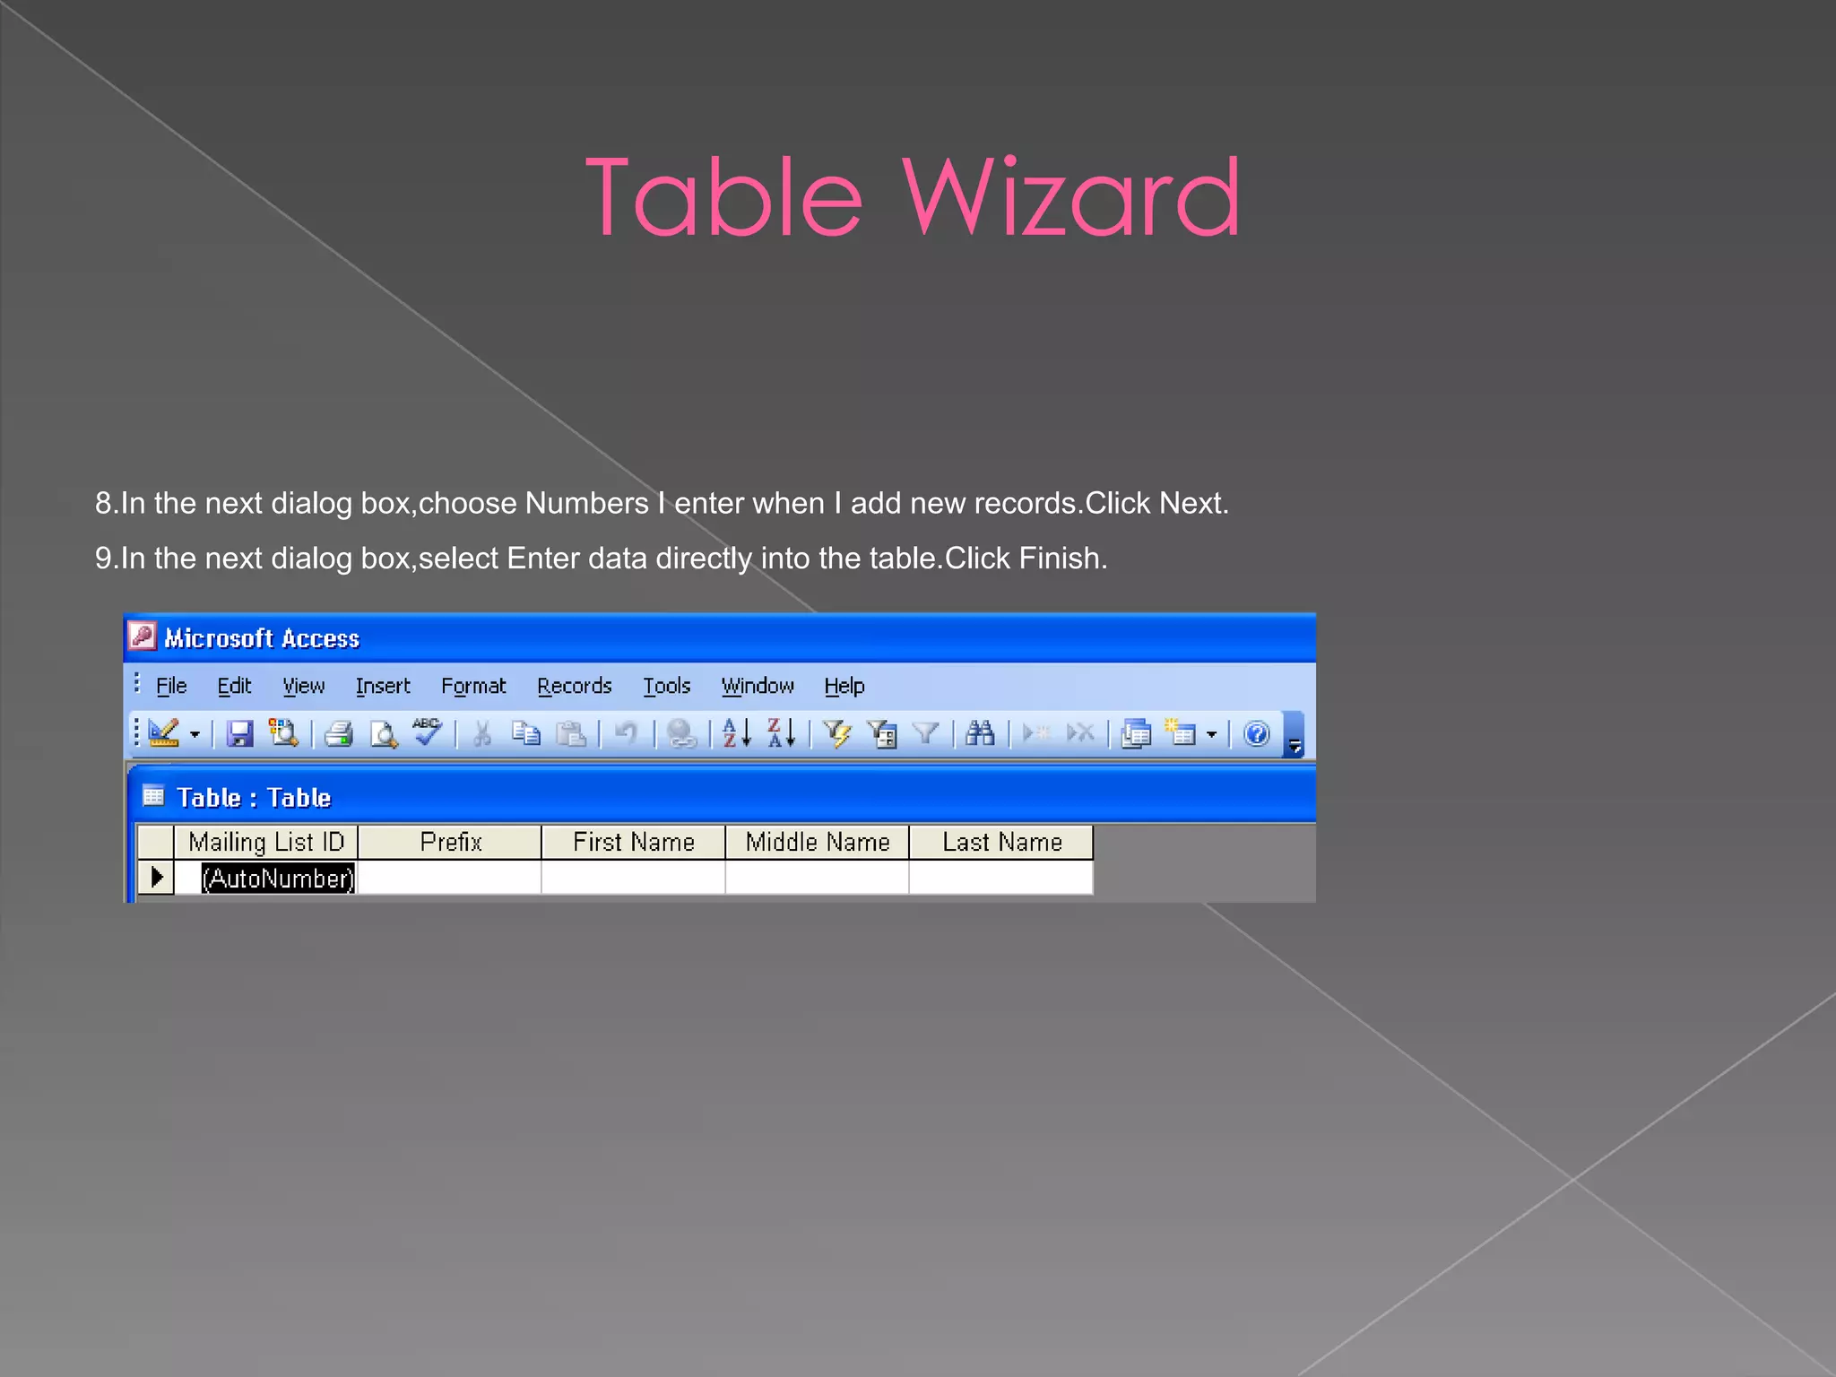This screenshot has height=1377, width=1836.
Task: Click the Undo arrow icon
Action: (x=626, y=733)
